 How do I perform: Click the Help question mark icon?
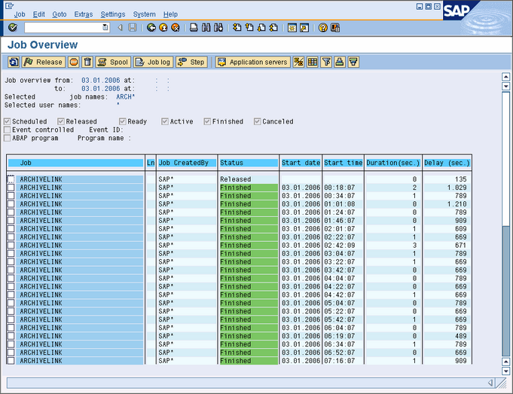[x=323, y=28]
